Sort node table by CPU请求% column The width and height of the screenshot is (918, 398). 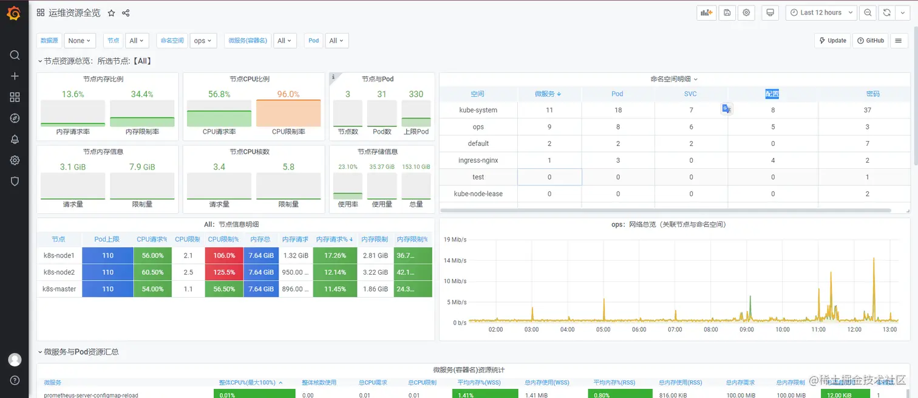(x=152, y=239)
